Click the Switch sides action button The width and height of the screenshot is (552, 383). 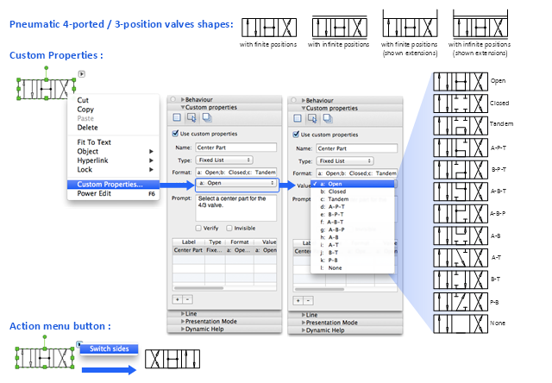(108, 348)
